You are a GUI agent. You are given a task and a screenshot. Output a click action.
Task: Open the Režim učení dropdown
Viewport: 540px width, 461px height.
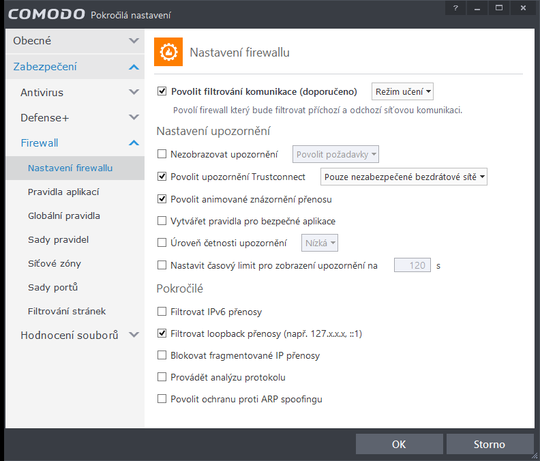[x=403, y=91]
